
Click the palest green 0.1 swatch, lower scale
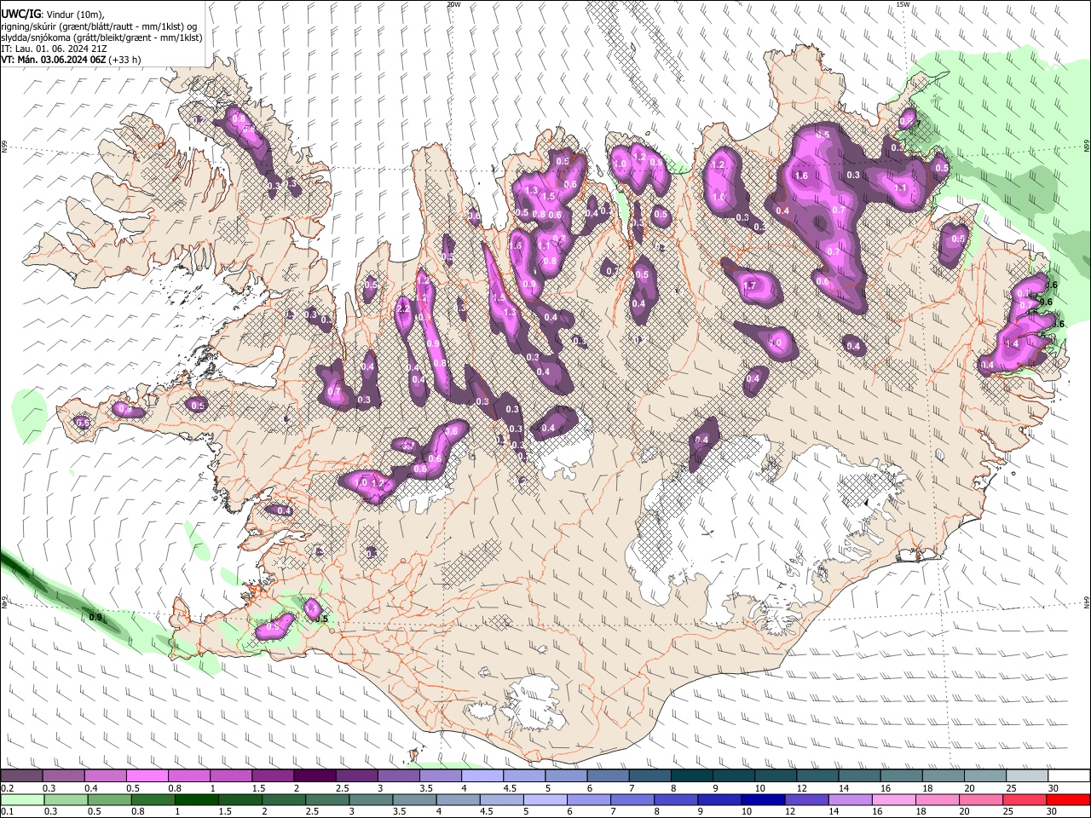coord(22,799)
